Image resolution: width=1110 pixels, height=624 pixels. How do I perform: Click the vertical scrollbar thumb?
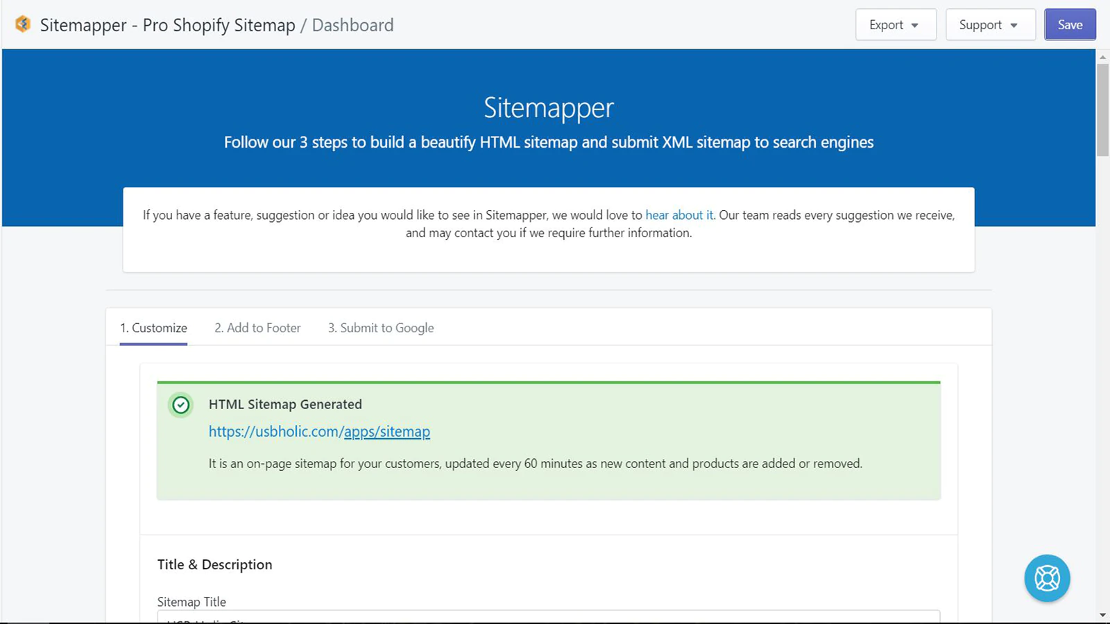(1102, 110)
